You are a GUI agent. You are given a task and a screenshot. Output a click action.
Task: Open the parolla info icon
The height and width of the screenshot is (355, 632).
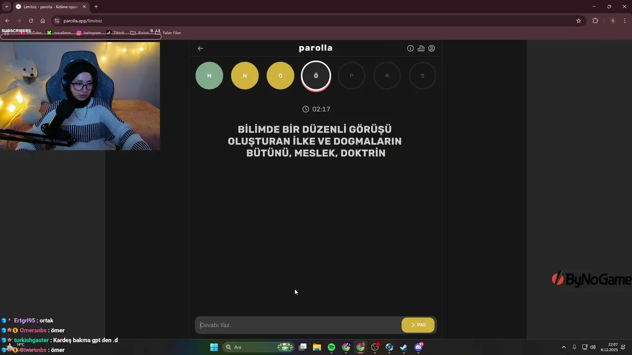[410, 48]
